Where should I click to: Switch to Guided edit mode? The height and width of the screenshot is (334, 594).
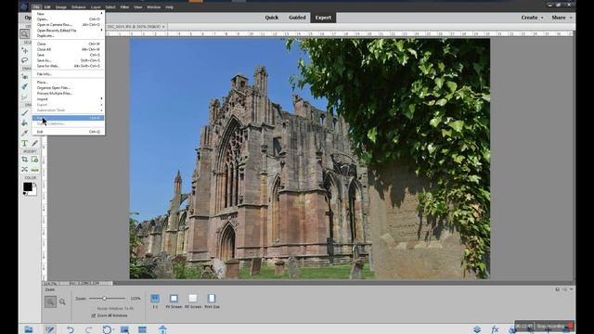click(297, 18)
